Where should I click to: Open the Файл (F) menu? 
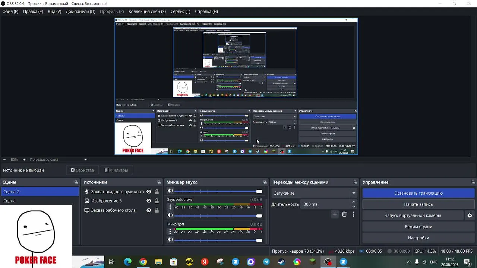(10, 12)
